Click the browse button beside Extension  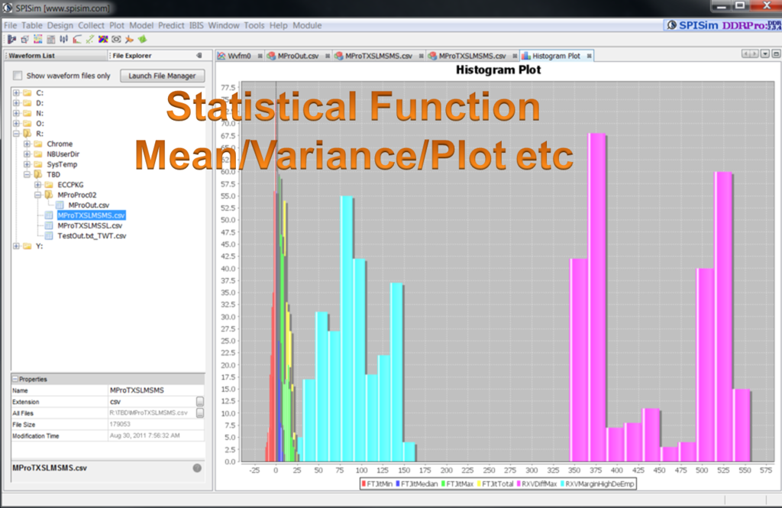(200, 401)
